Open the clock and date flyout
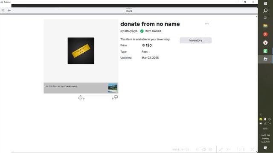Viewport: 273px width, 153px height. 265,139
